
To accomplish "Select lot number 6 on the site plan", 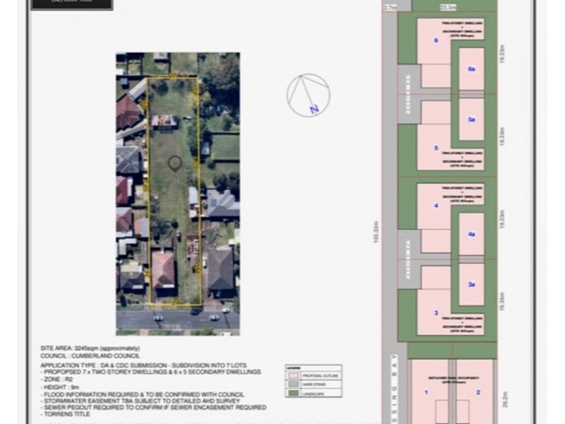I will [436, 41].
